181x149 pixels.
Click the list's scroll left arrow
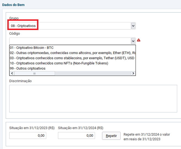coord(12,73)
